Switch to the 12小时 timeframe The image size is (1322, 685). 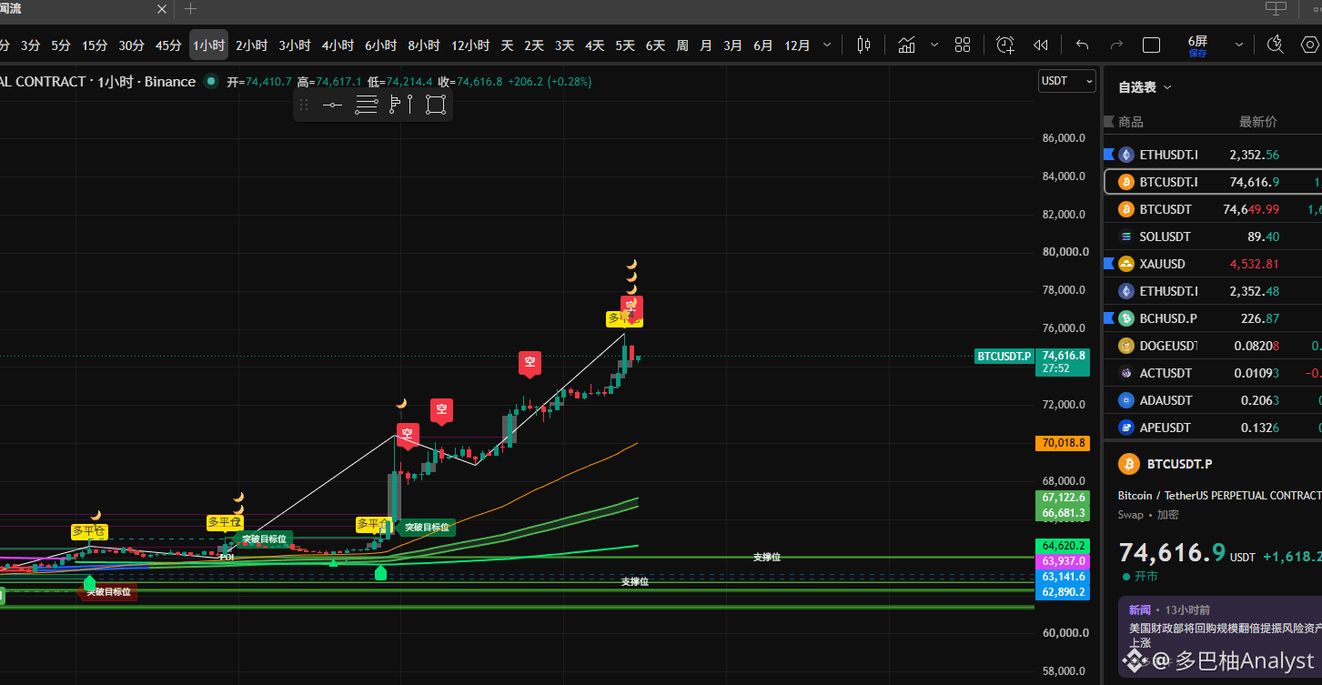[x=470, y=45]
